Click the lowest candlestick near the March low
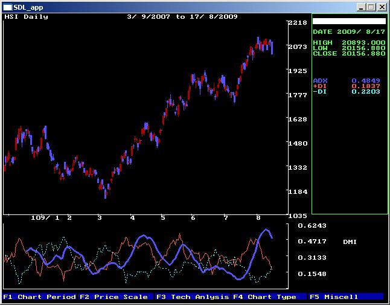 pos(106,193)
